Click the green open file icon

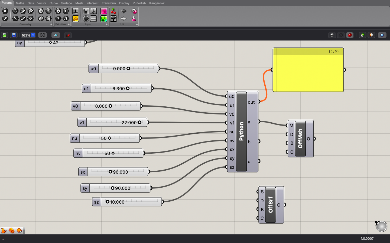[5, 35]
